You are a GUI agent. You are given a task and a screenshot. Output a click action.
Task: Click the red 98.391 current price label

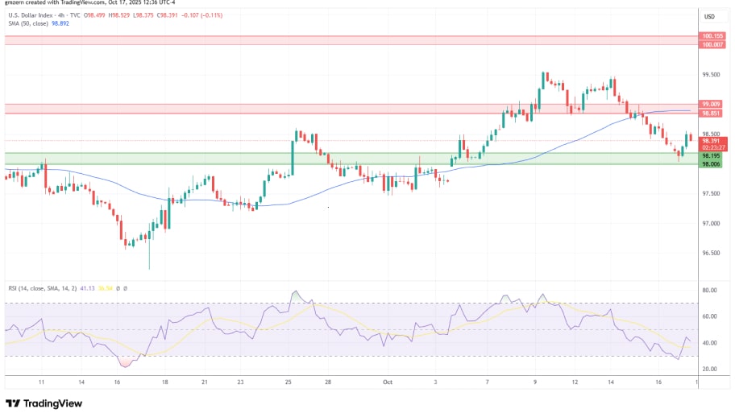tap(710, 141)
